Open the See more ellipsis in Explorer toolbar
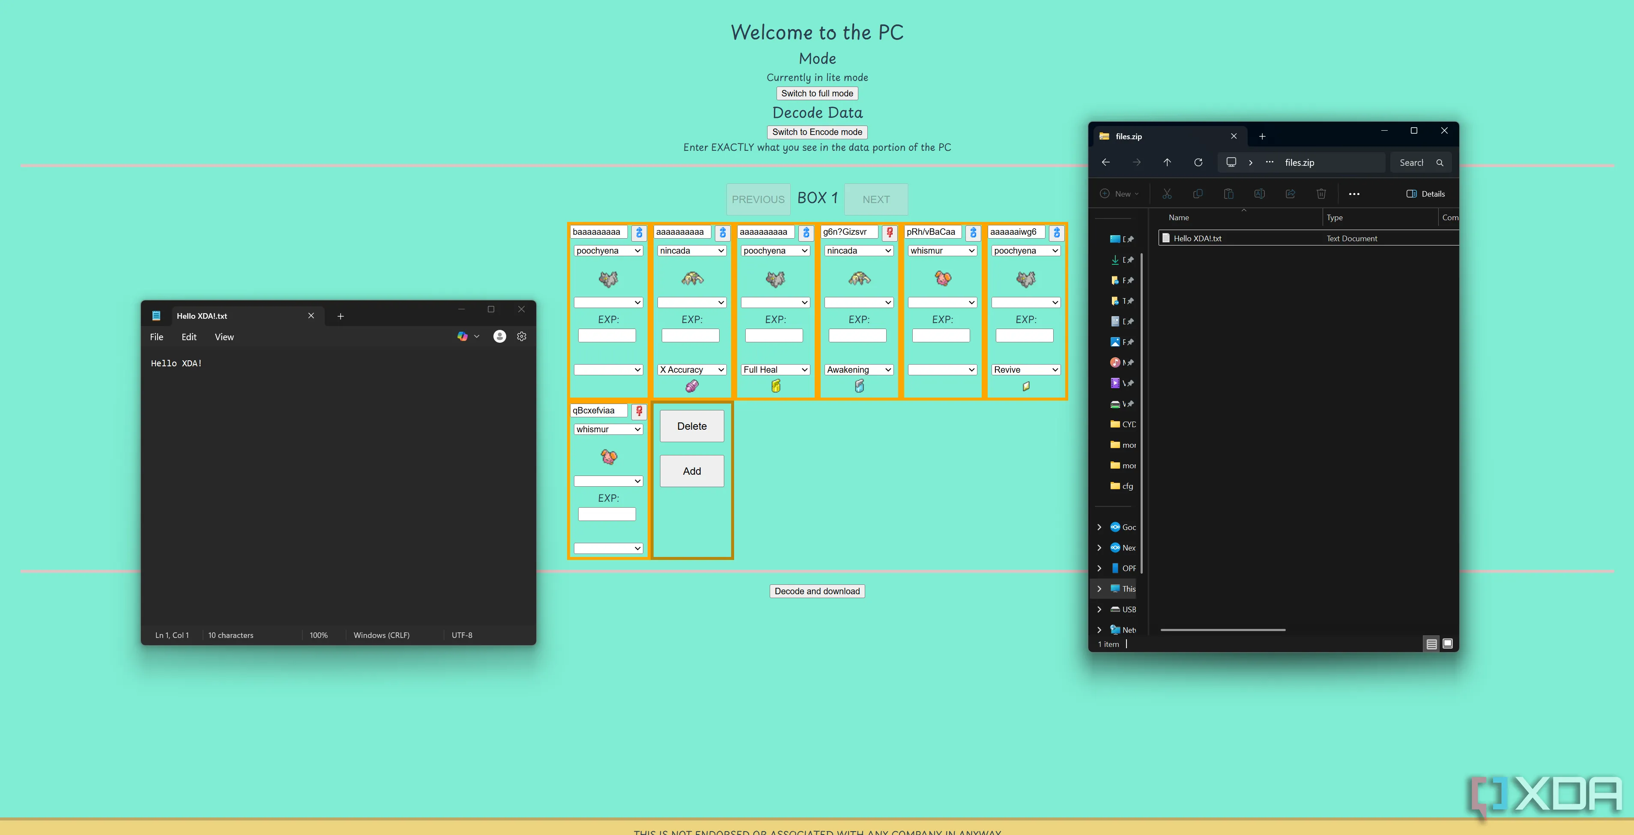1634x835 pixels. (x=1353, y=194)
